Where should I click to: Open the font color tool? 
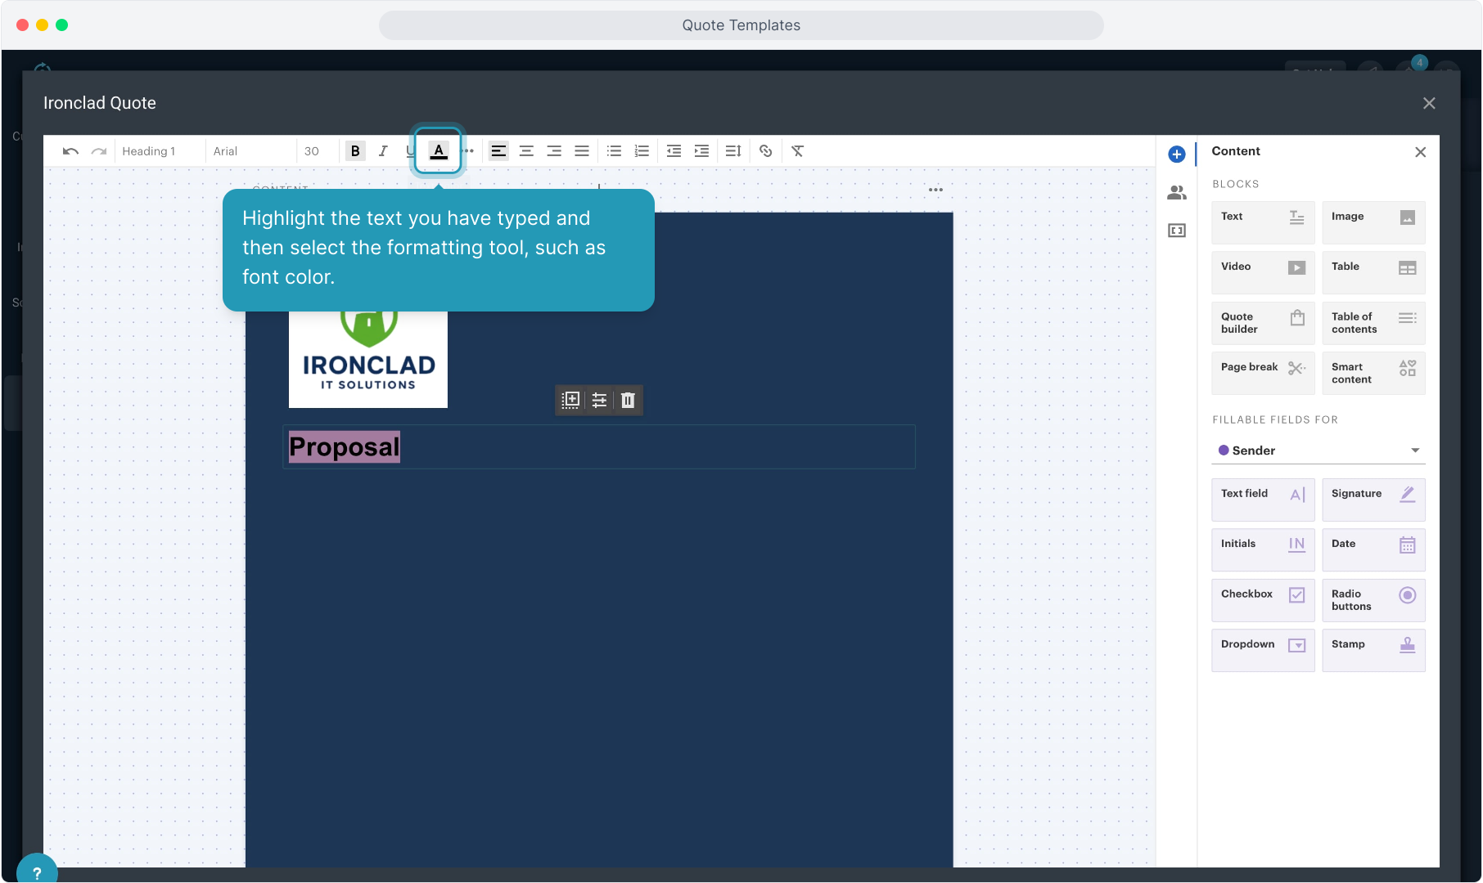tap(439, 151)
